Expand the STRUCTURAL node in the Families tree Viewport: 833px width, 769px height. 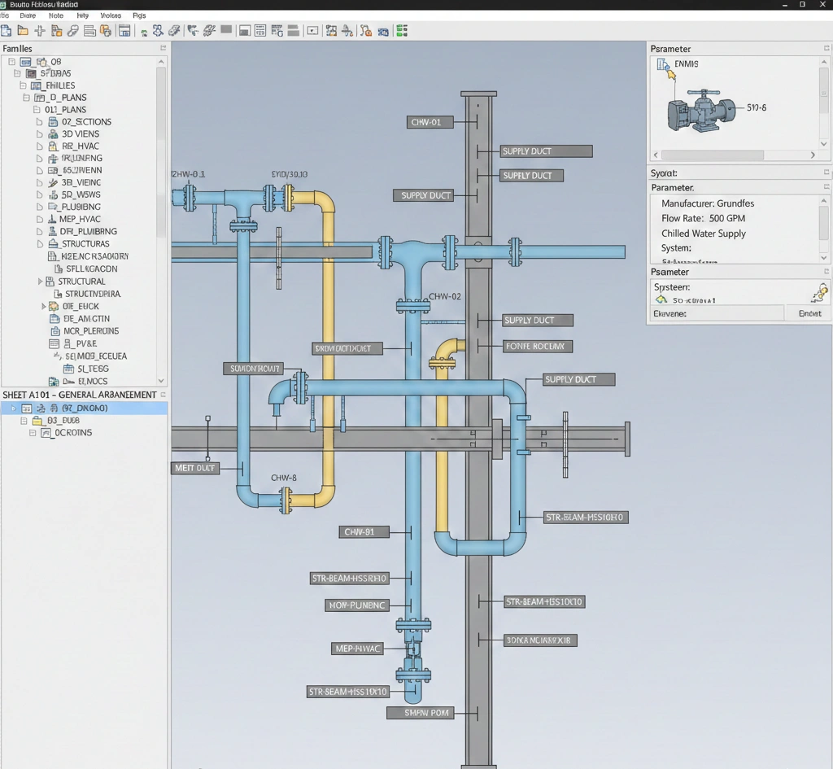[x=40, y=282]
